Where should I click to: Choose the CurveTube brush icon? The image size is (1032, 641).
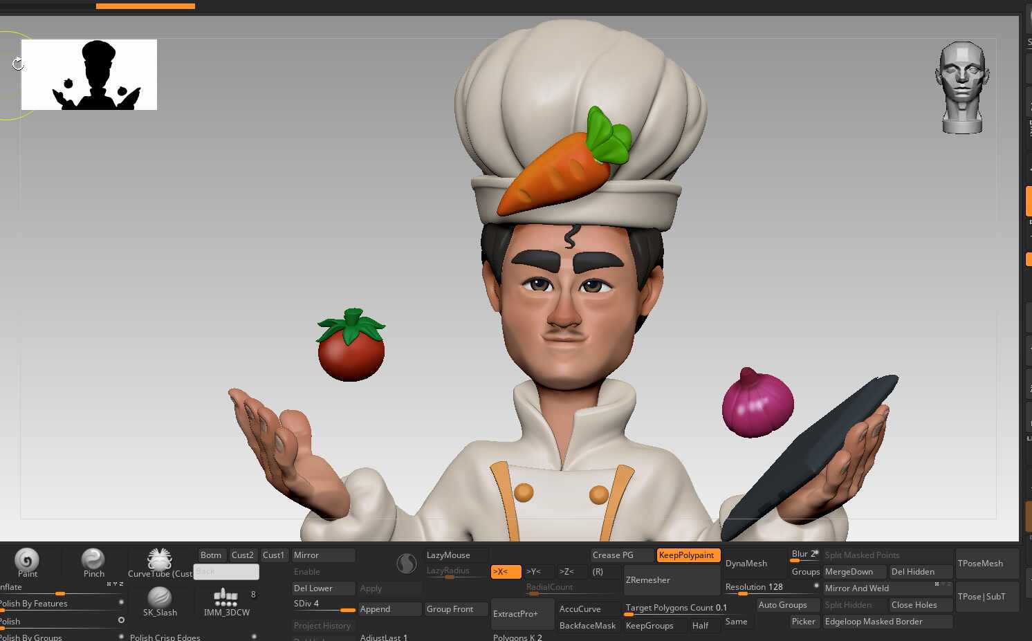pyautogui.click(x=160, y=559)
